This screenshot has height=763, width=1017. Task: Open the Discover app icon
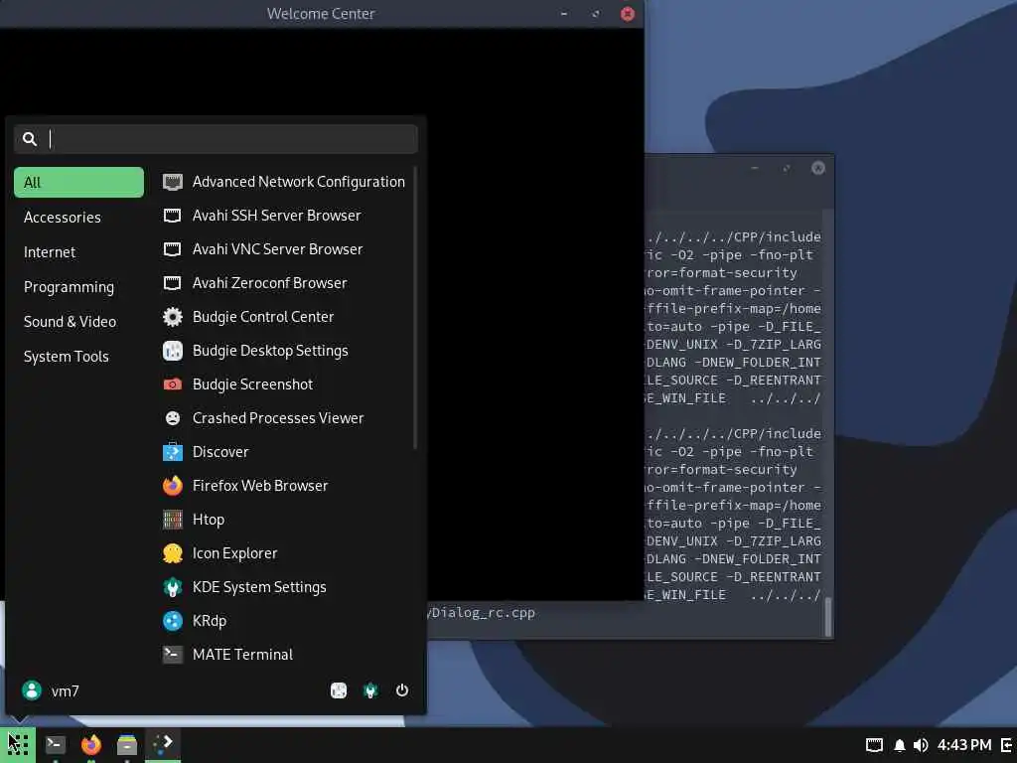(x=173, y=452)
